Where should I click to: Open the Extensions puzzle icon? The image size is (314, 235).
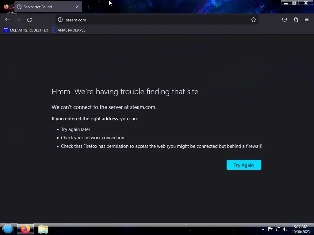tap(296, 20)
